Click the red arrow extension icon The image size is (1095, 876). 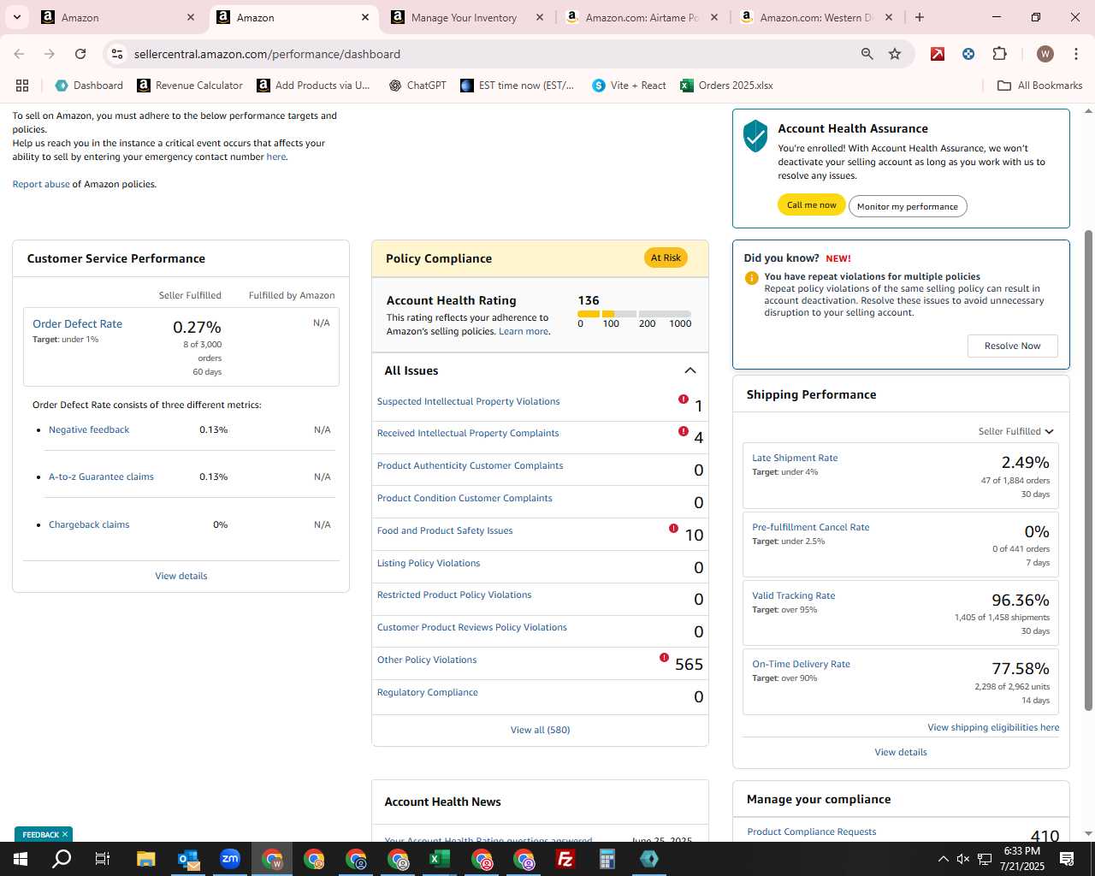coord(938,54)
